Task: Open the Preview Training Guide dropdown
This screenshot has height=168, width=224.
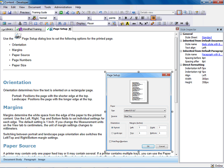Action: tap(56, 13)
